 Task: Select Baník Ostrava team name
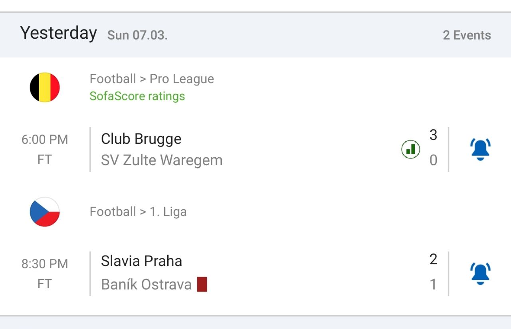click(x=147, y=285)
